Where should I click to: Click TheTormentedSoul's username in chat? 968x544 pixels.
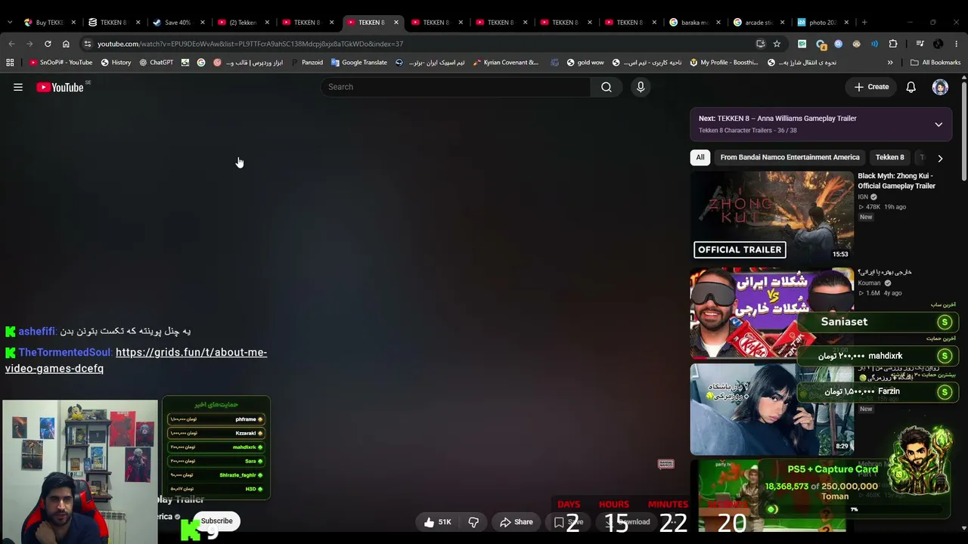click(64, 352)
